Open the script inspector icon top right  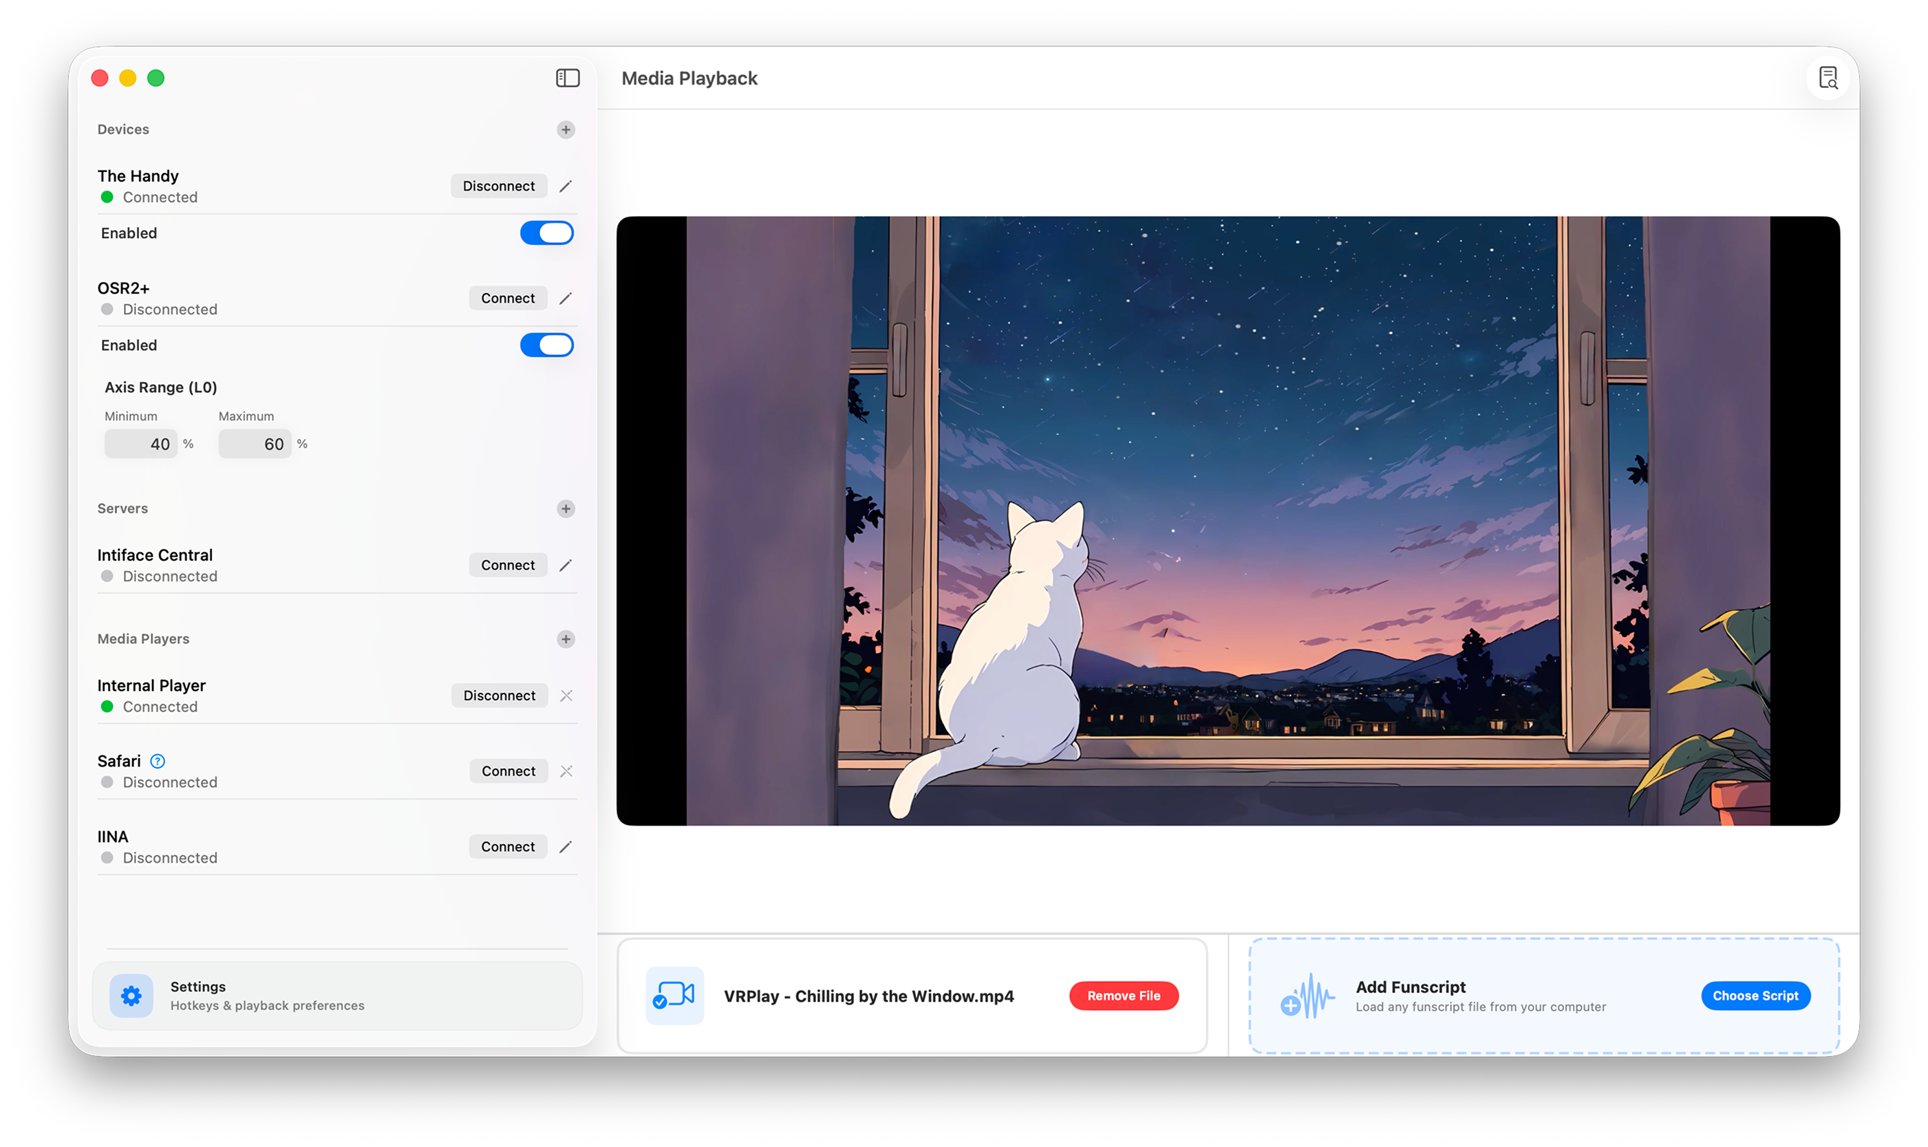click(x=1828, y=77)
